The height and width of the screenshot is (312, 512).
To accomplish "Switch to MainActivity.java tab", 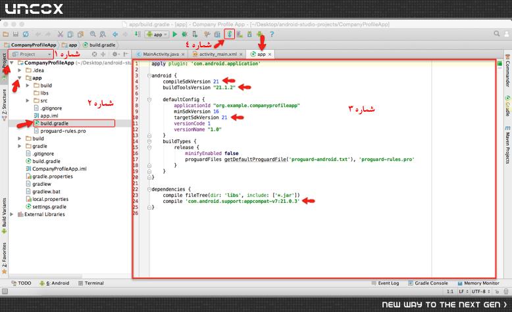I will (161, 54).
